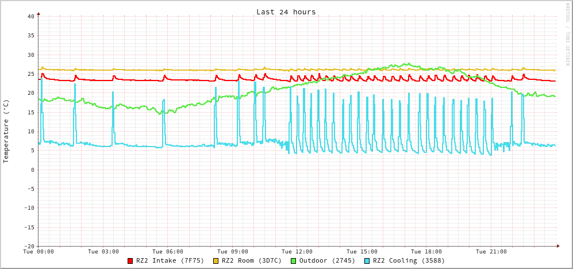
Task: Click the -20 value on the temperature axis
Action: [x=29, y=246]
